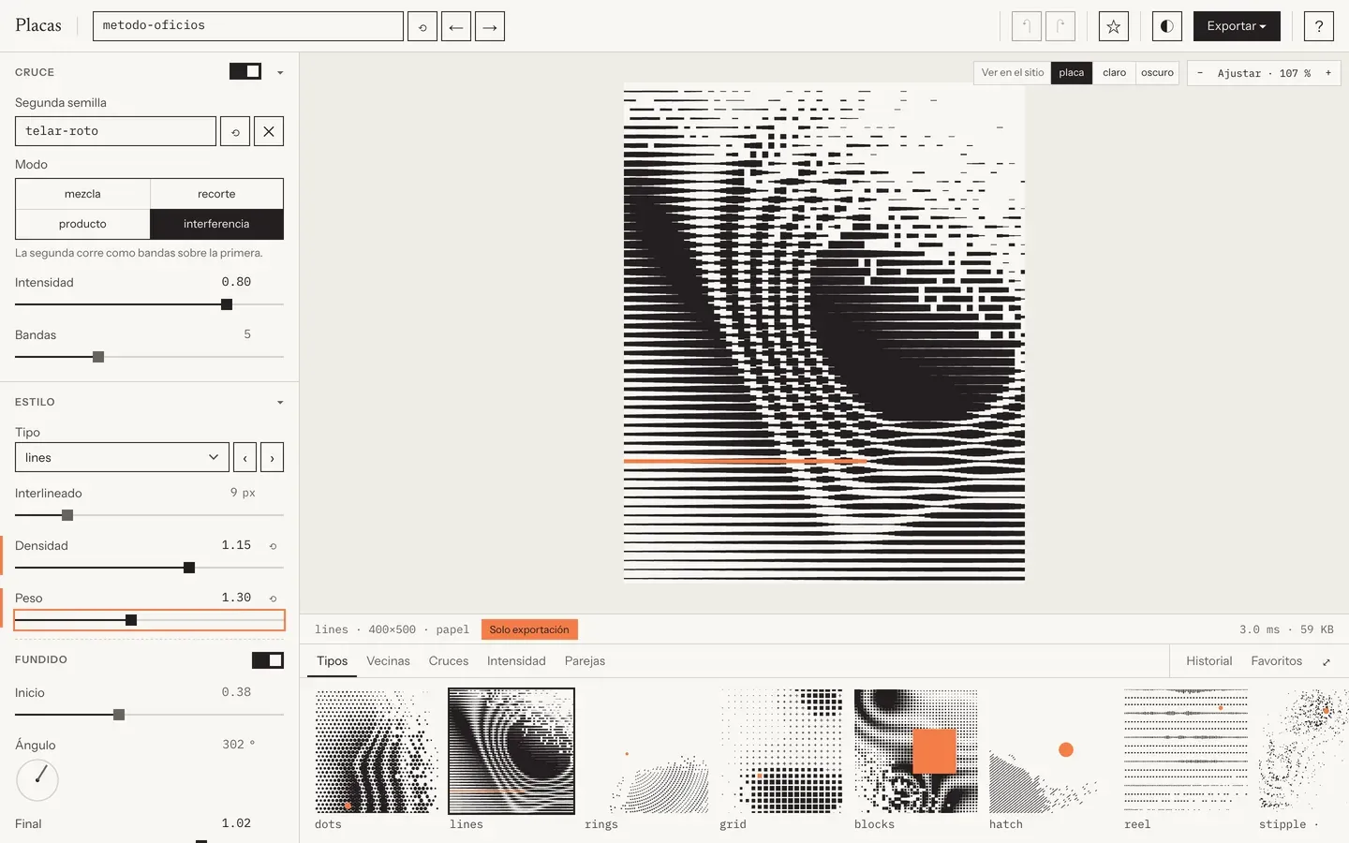
Task: Reset Peso value icon
Action: click(x=274, y=599)
